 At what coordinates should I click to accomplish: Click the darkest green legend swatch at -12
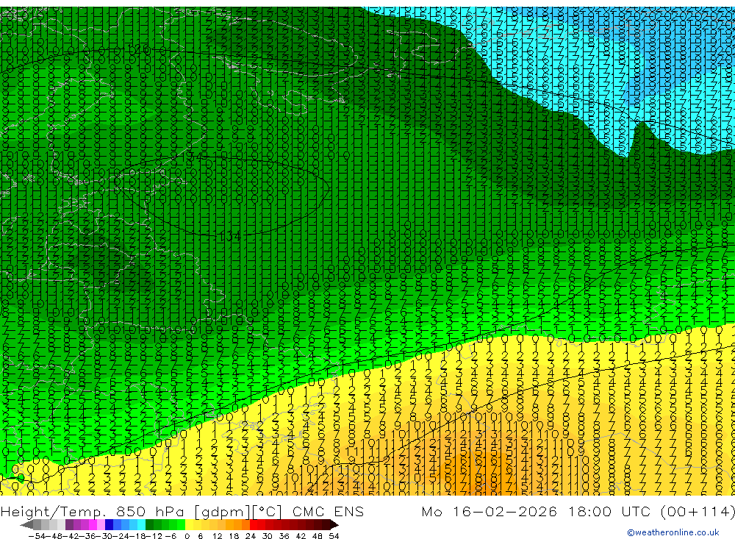[149, 525]
